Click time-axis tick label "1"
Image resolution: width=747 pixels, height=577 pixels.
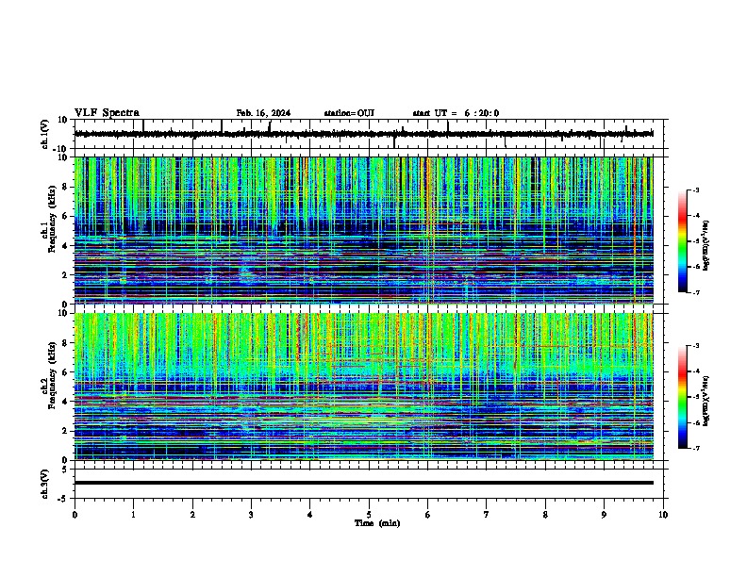click(133, 515)
